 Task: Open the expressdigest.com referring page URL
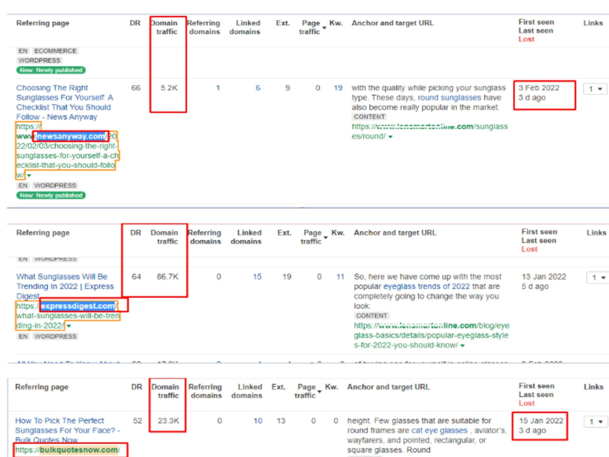coord(68,316)
